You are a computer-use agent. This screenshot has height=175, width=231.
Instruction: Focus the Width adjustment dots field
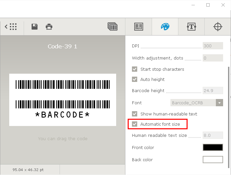coord(213,58)
